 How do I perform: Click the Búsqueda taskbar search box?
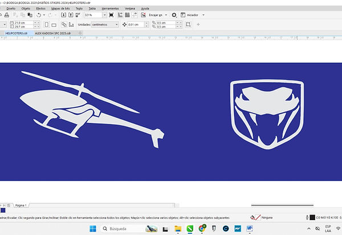(x=130, y=229)
